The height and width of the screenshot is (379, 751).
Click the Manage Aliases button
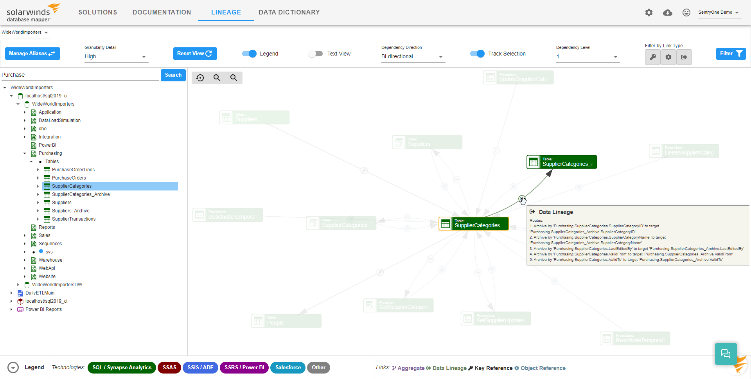coord(32,54)
